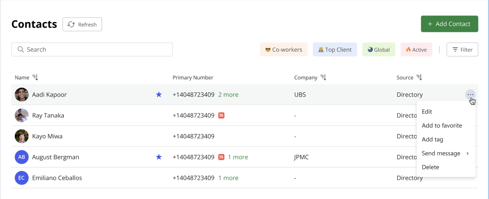The height and width of the screenshot is (199, 489).
Task: Toggle favorite star for Aadi Kapoor
Action: point(159,95)
